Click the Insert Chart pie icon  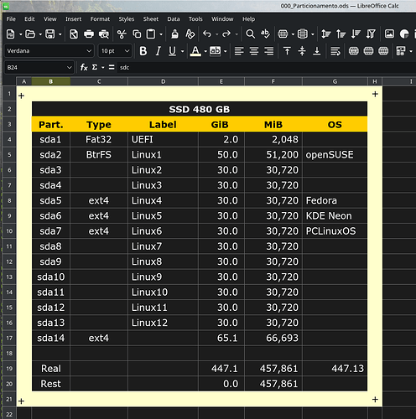pyautogui.click(x=404, y=34)
